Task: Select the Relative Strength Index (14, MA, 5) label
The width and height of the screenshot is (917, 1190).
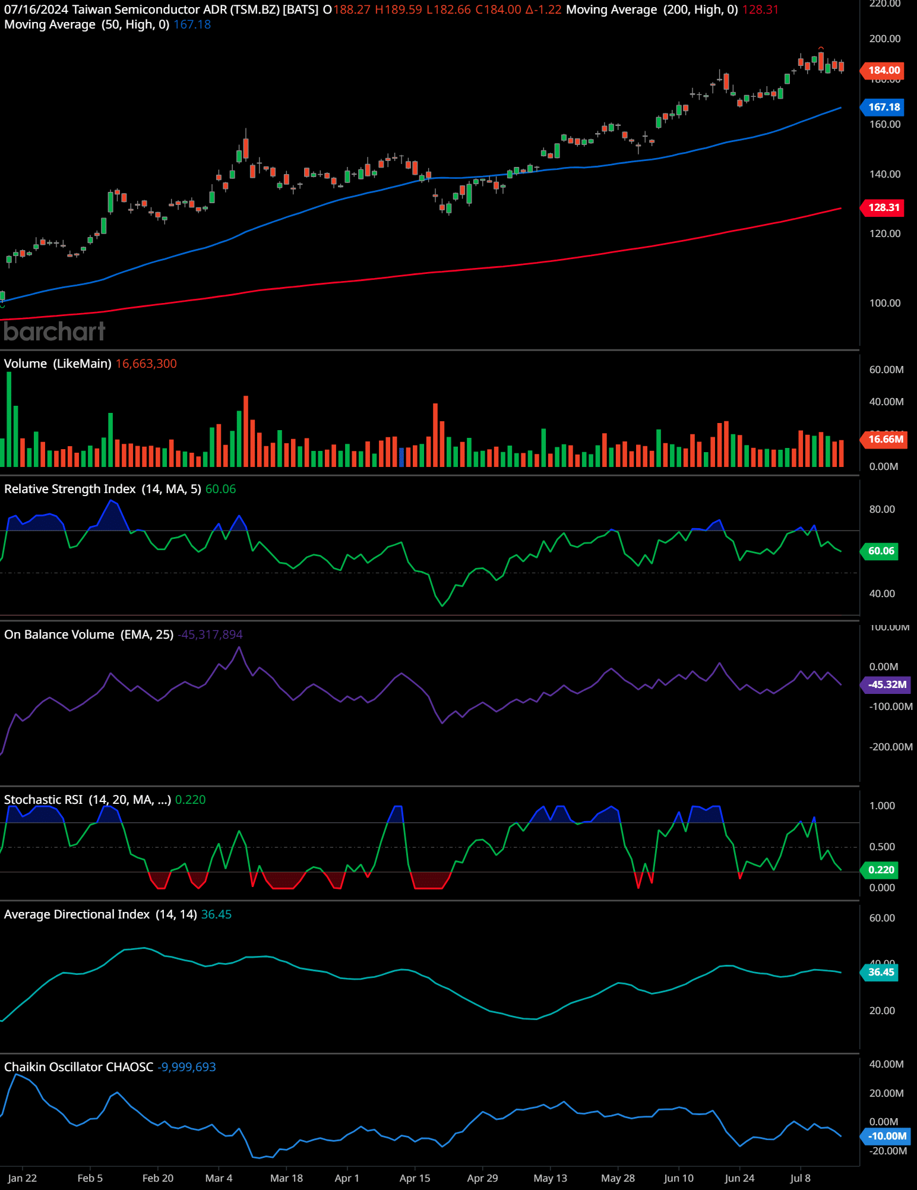Action: pyautogui.click(x=103, y=489)
